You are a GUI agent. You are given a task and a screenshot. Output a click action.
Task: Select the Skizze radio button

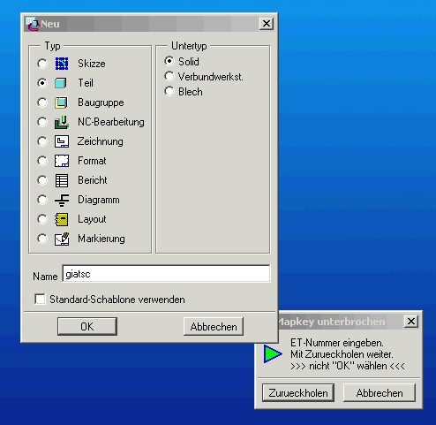[42, 64]
